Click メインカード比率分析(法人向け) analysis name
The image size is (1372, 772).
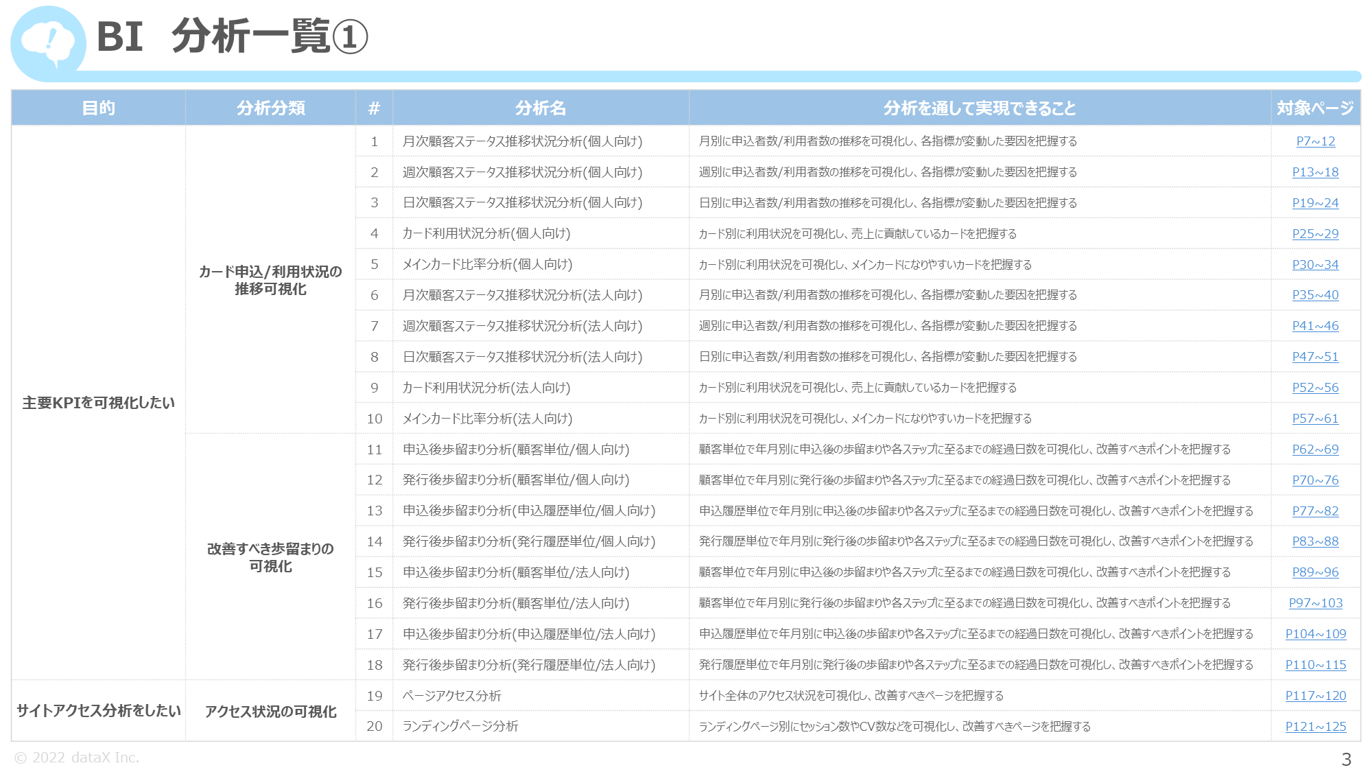coord(487,419)
